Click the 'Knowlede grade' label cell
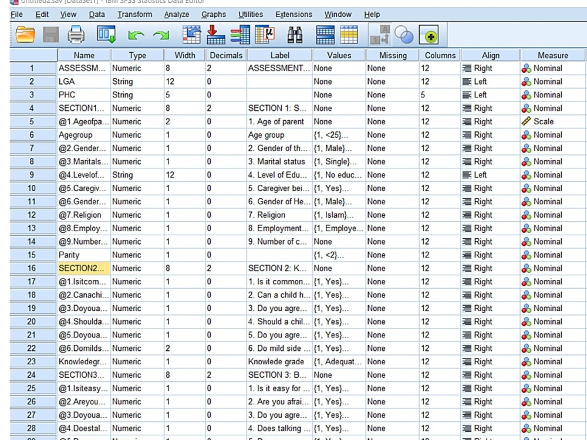587x440 pixels. [x=279, y=362]
